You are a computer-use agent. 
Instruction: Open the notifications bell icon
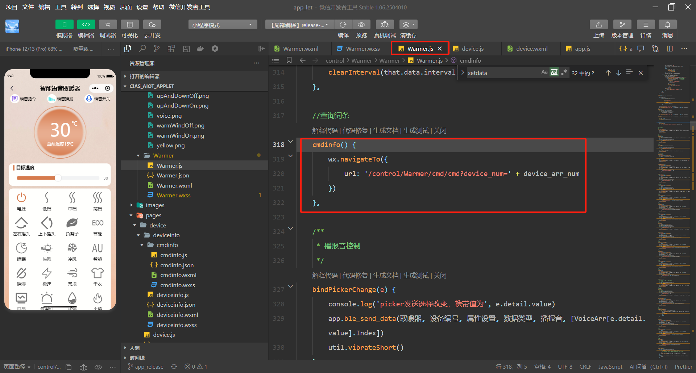(x=667, y=25)
